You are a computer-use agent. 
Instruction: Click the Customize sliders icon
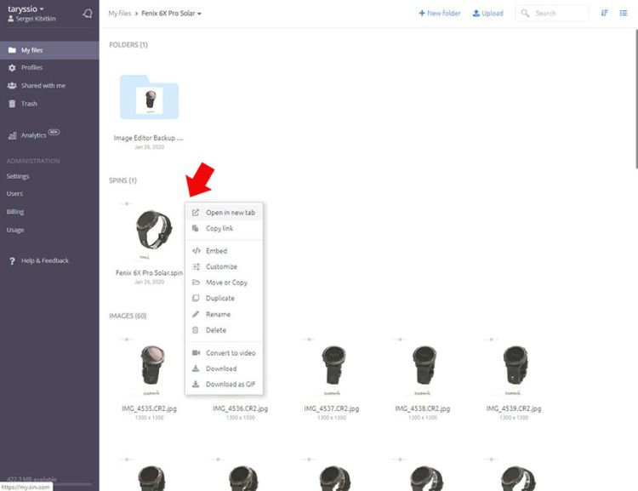click(197, 266)
